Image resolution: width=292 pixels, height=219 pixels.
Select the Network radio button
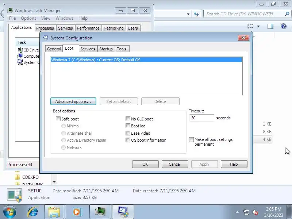[63, 147]
